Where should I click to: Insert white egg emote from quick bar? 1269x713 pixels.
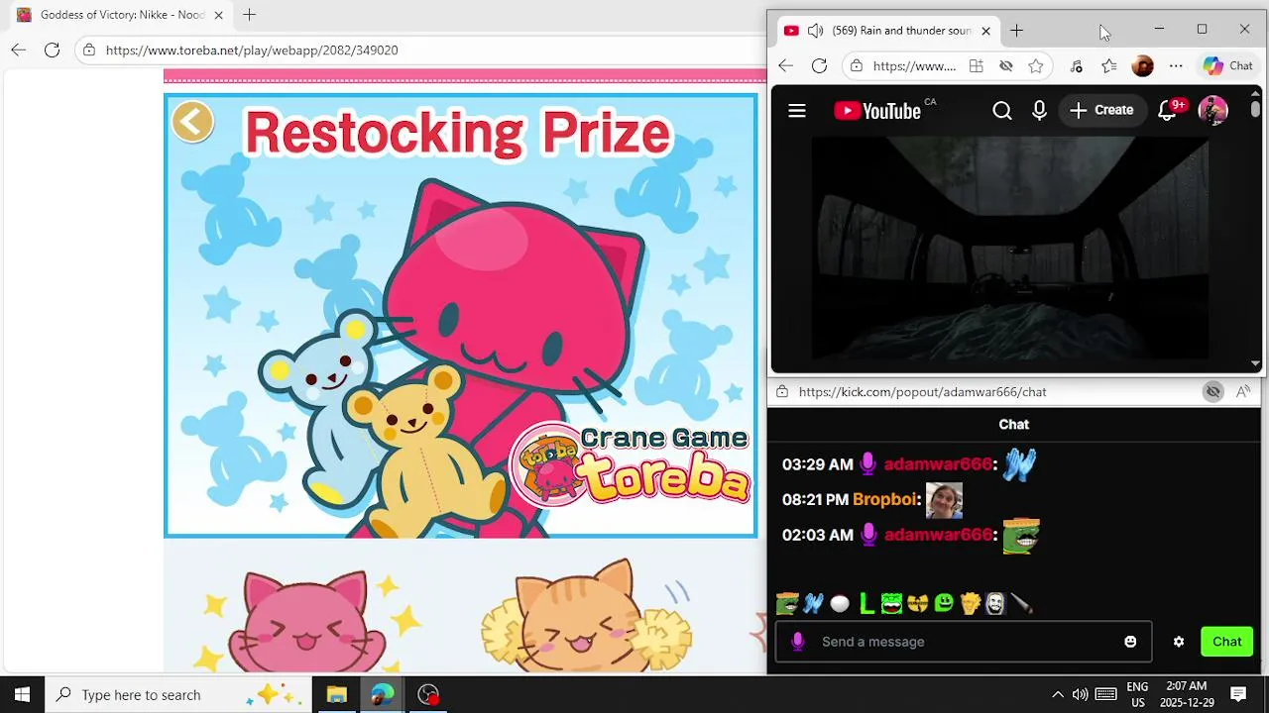(840, 603)
